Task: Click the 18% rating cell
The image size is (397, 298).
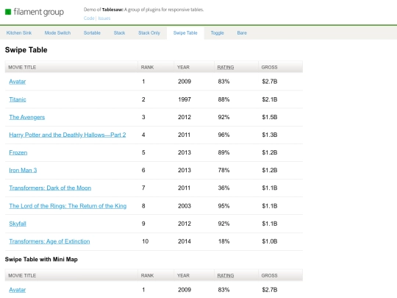Action: pyautogui.click(x=223, y=241)
